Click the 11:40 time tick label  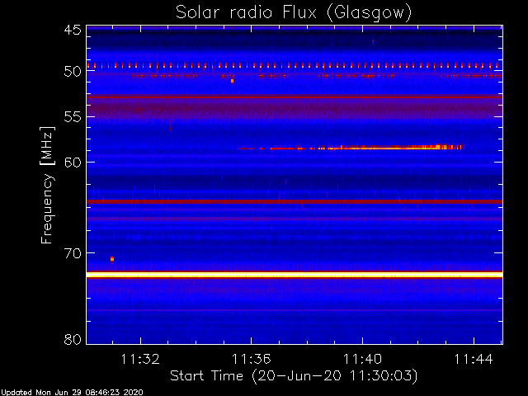coord(362,360)
